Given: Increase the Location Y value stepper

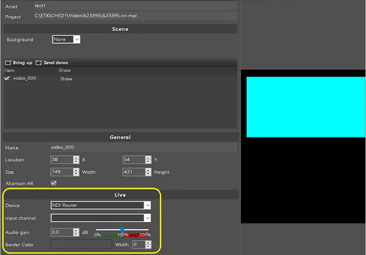Looking at the screenshot, I should click(x=148, y=158).
